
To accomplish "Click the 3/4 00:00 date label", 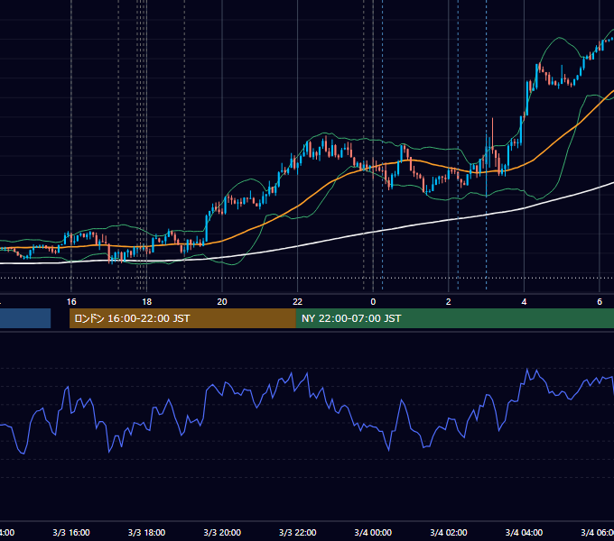I will click(x=373, y=532).
